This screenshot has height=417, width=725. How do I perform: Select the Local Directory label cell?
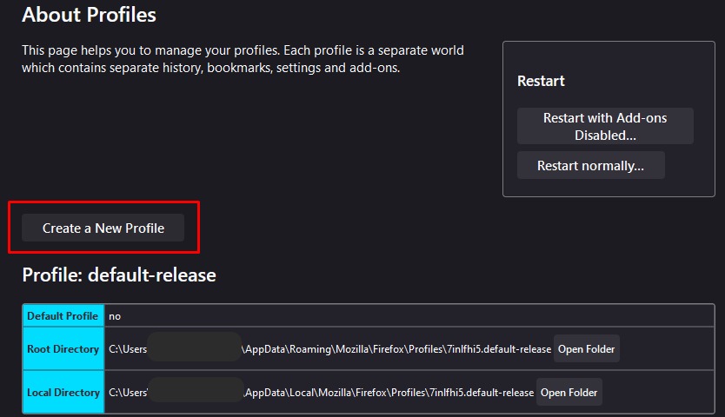[63, 393]
